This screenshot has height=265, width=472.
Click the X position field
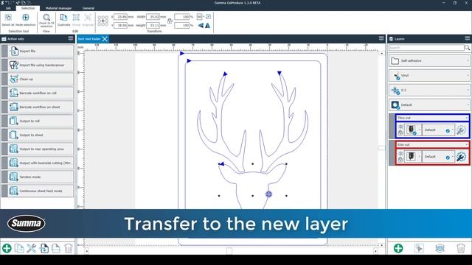point(121,17)
